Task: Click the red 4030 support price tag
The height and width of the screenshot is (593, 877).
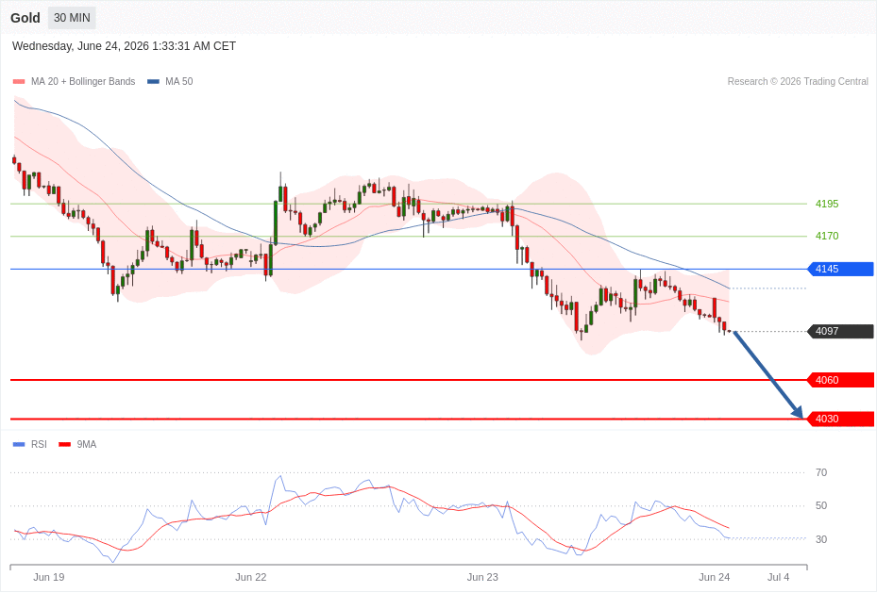Action: [840, 419]
